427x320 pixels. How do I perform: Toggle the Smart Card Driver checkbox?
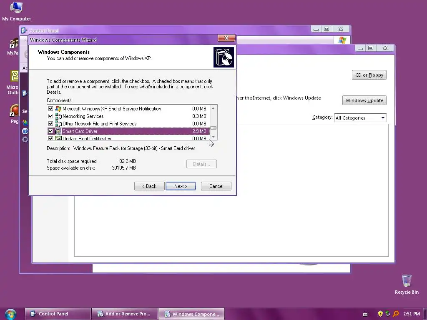pyautogui.click(x=50, y=131)
